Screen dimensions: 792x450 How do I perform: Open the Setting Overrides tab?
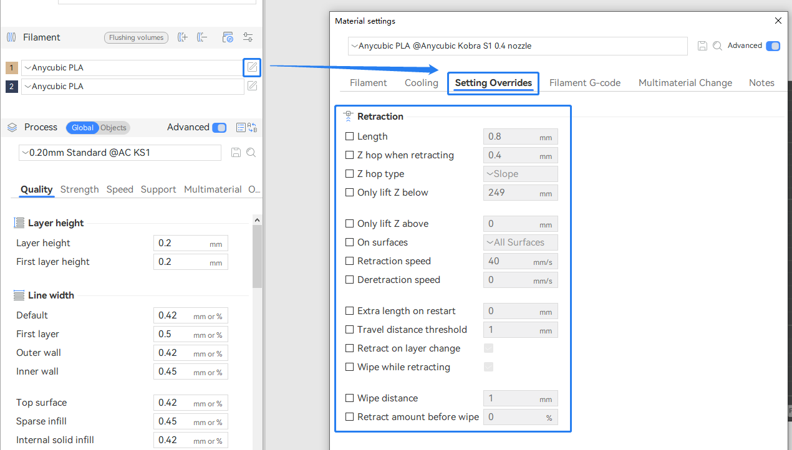493,83
